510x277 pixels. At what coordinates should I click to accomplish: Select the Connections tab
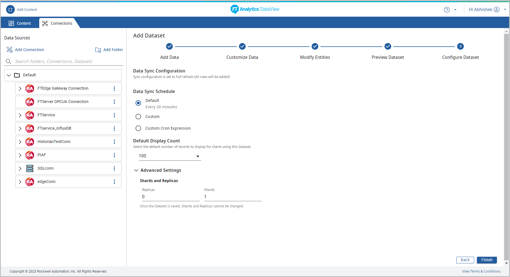coord(57,23)
